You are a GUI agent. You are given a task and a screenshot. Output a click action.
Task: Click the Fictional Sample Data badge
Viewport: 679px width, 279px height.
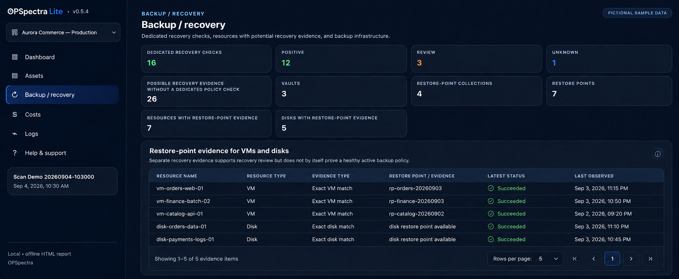click(637, 13)
